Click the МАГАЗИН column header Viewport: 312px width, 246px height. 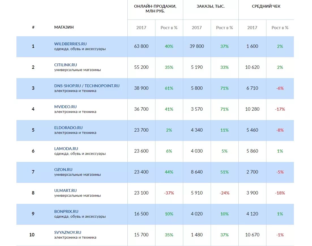tap(64, 27)
